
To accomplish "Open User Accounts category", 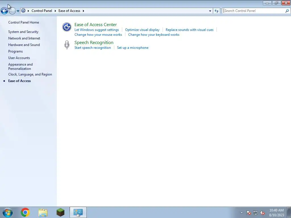I will click(19, 58).
